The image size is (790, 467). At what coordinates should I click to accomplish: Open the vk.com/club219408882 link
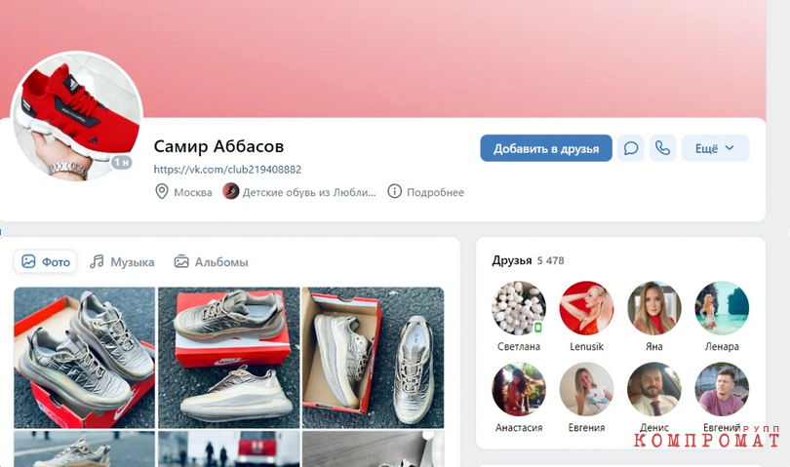coord(227,170)
